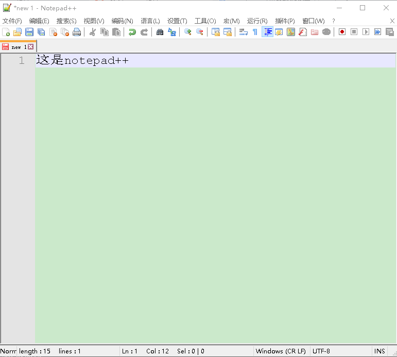Redo the last undone edit
397x357 pixels.
pos(144,32)
